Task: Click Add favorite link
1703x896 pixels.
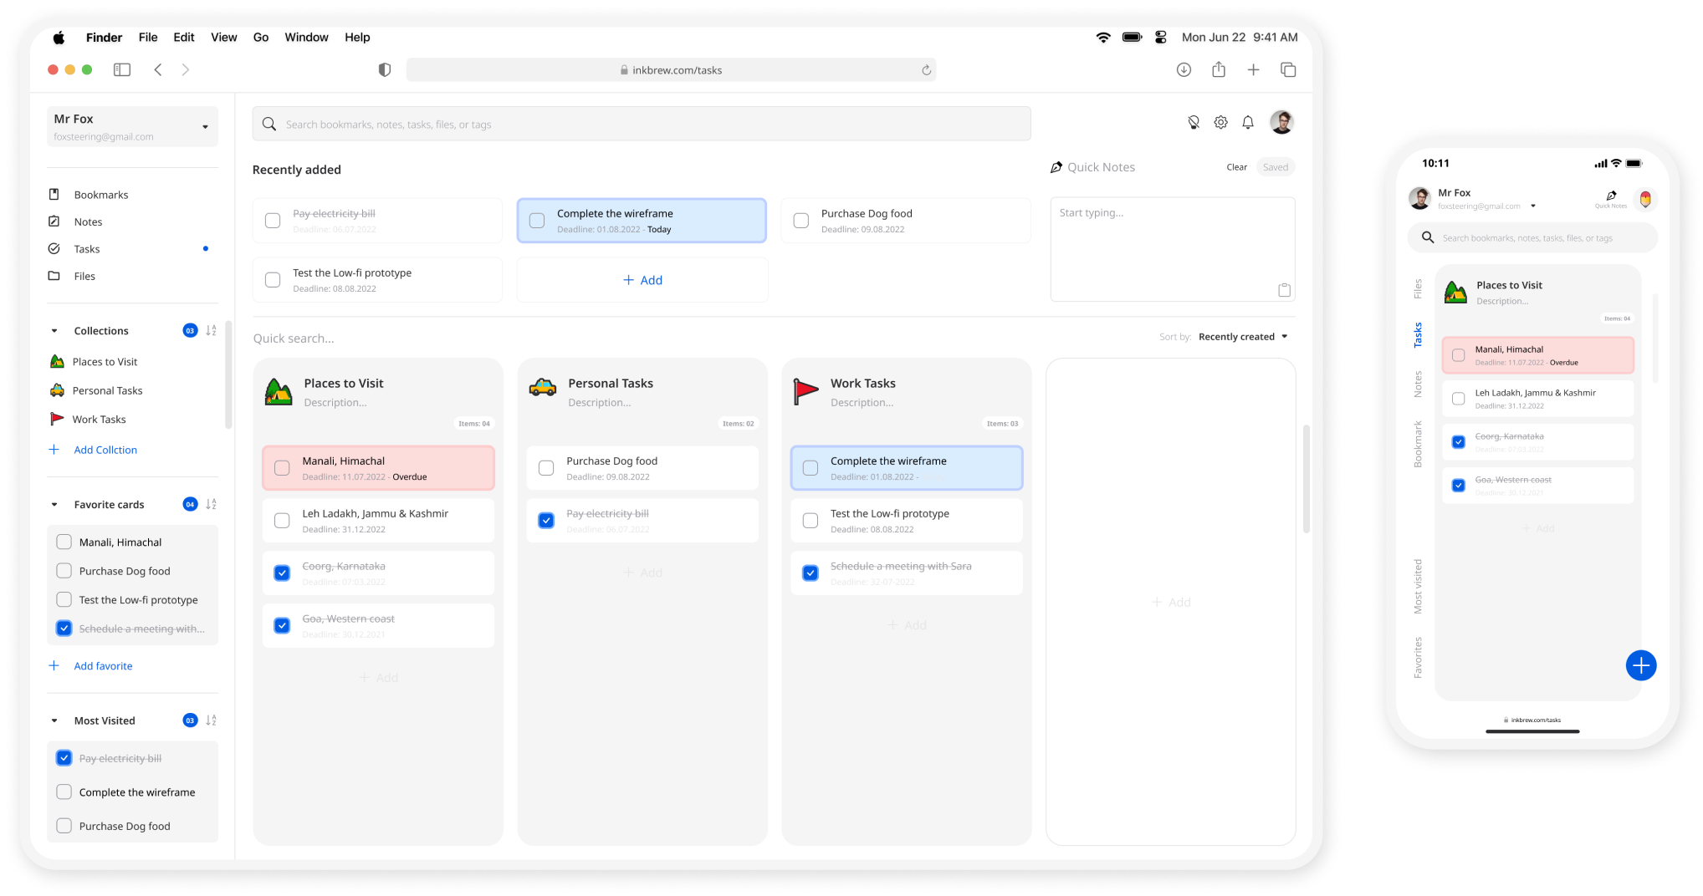Action: pyautogui.click(x=103, y=666)
